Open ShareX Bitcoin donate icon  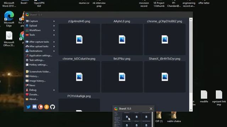46,107
